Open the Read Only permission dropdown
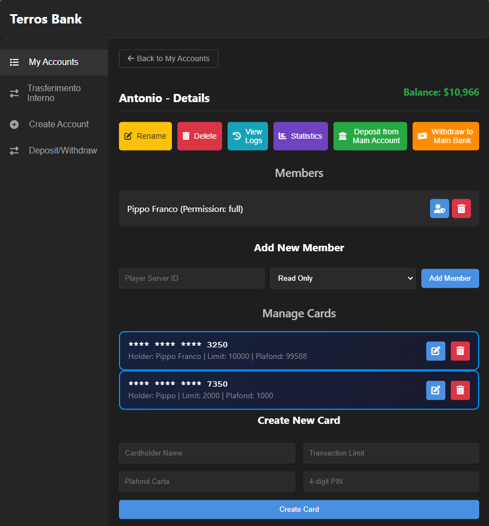489x526 pixels. click(x=343, y=279)
